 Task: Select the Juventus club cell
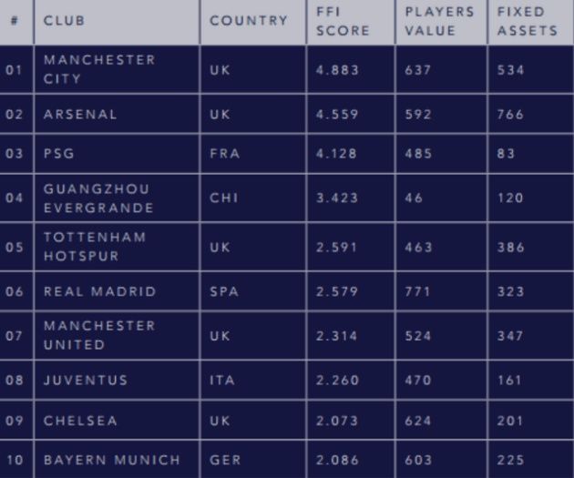86,380
